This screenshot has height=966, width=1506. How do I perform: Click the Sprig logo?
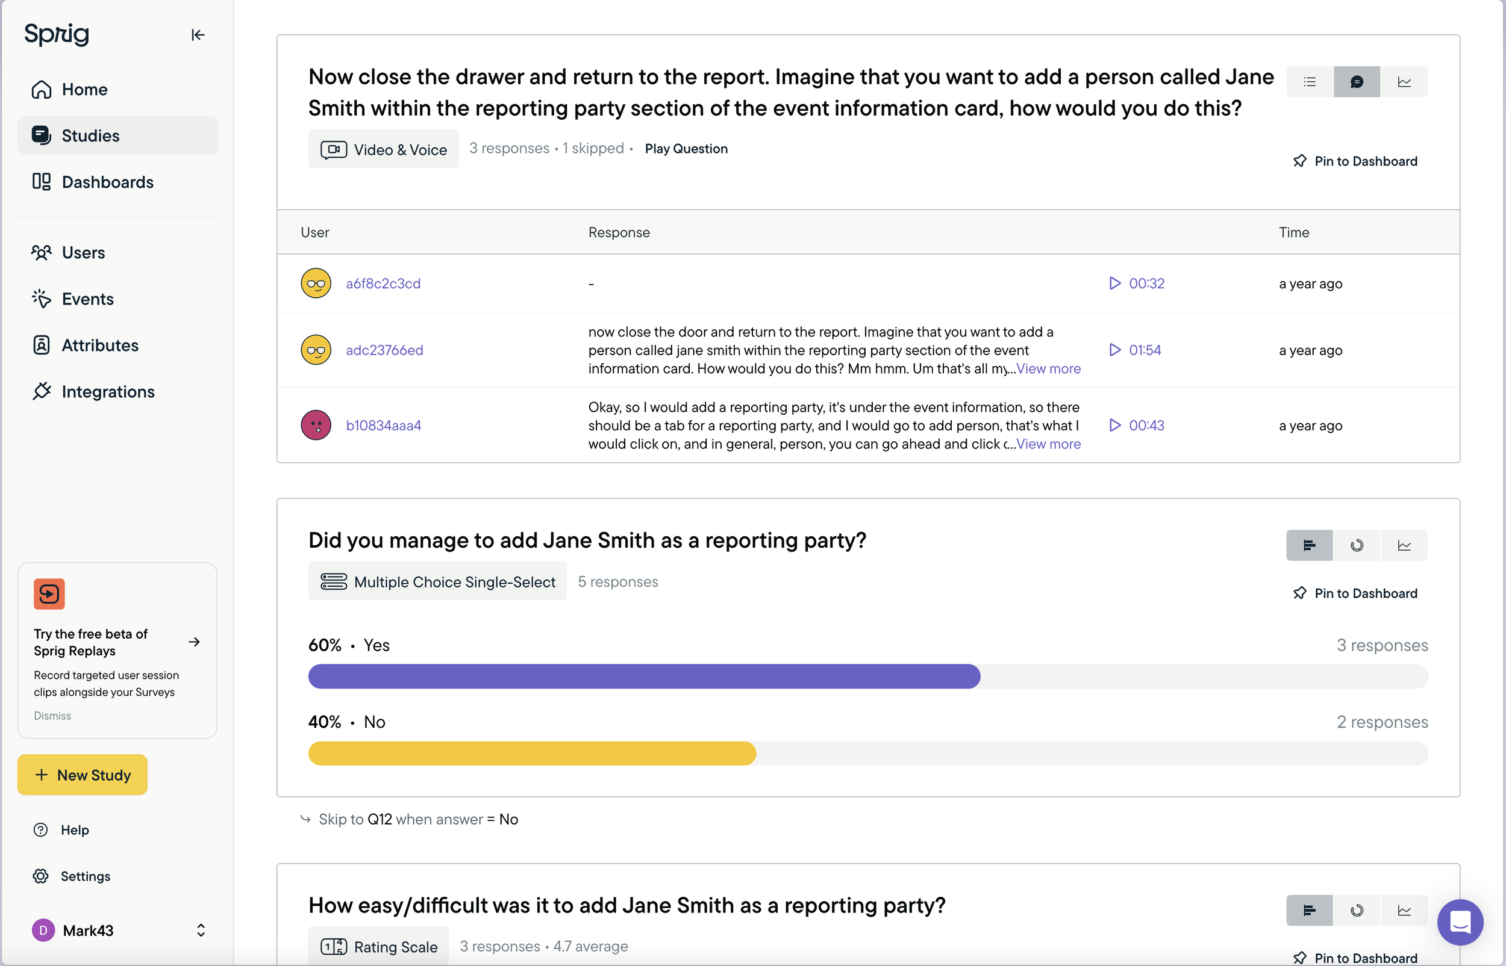pos(57,34)
